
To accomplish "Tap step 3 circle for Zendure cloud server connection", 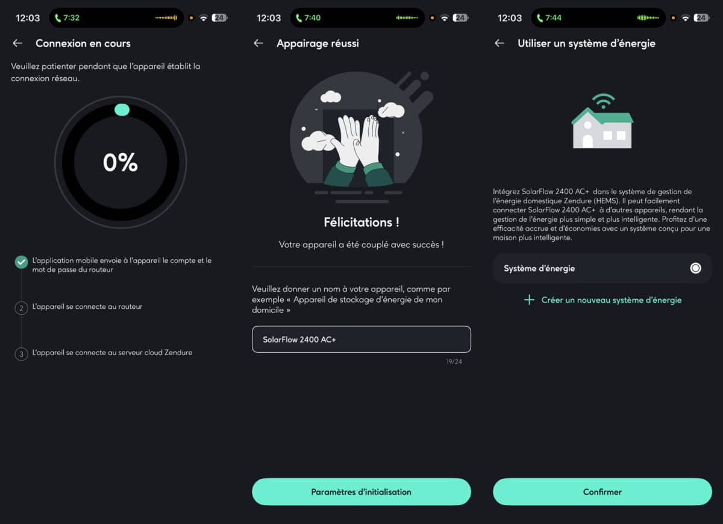I will 21,354.
